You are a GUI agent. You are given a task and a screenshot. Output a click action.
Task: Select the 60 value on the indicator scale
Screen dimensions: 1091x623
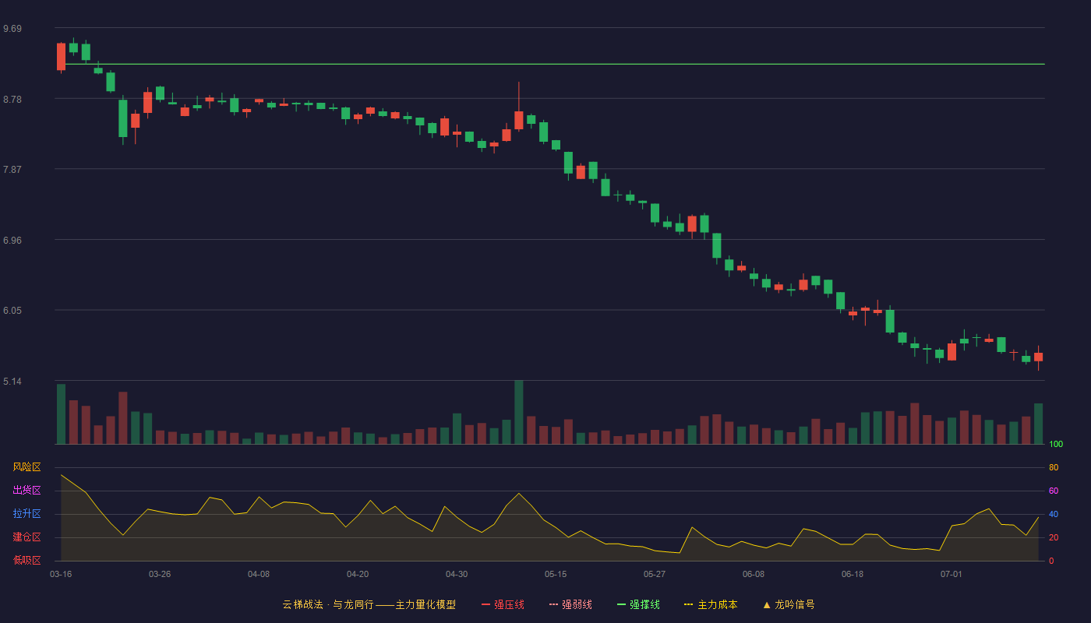1054,491
